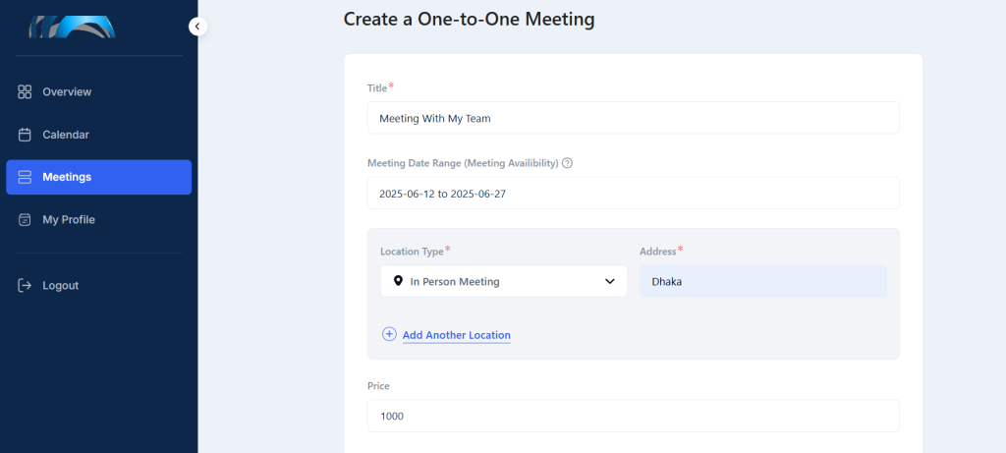This screenshot has height=453, width=1006.
Task: Click the Address field containing Dhaka
Action: pyautogui.click(x=762, y=281)
